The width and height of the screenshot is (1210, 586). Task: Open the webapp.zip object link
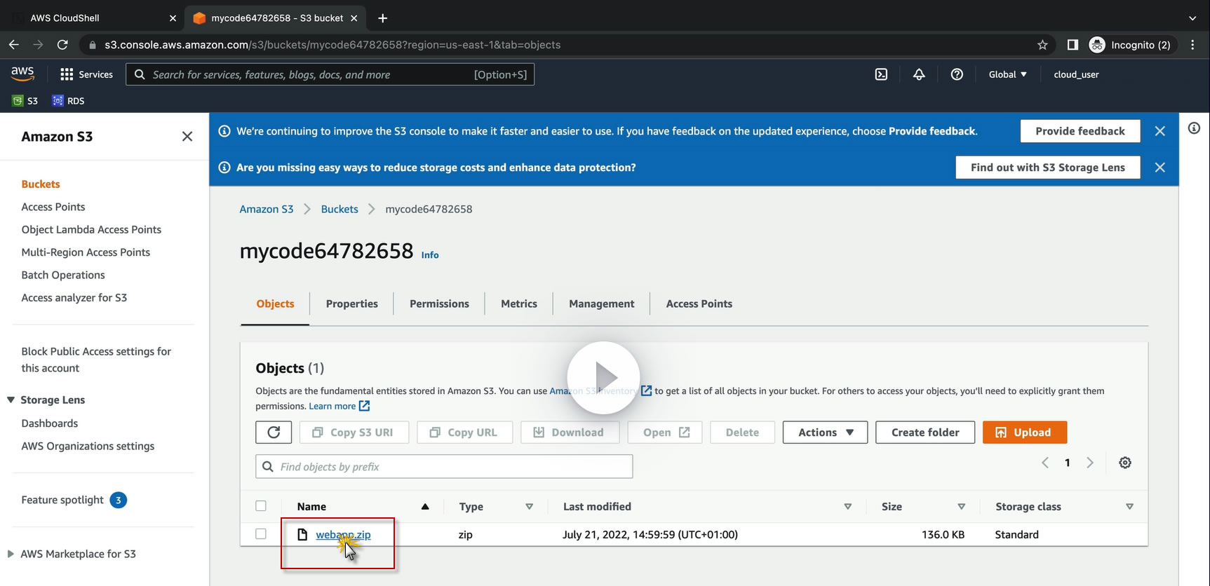tap(343, 534)
